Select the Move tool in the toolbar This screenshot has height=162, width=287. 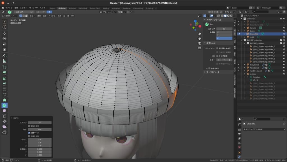click(x=4, y=33)
